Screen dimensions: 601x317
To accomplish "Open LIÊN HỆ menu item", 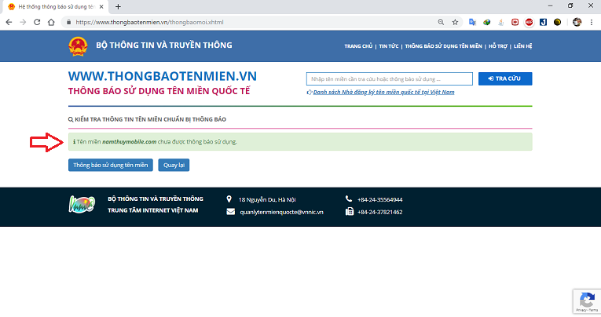I will (x=522, y=46).
